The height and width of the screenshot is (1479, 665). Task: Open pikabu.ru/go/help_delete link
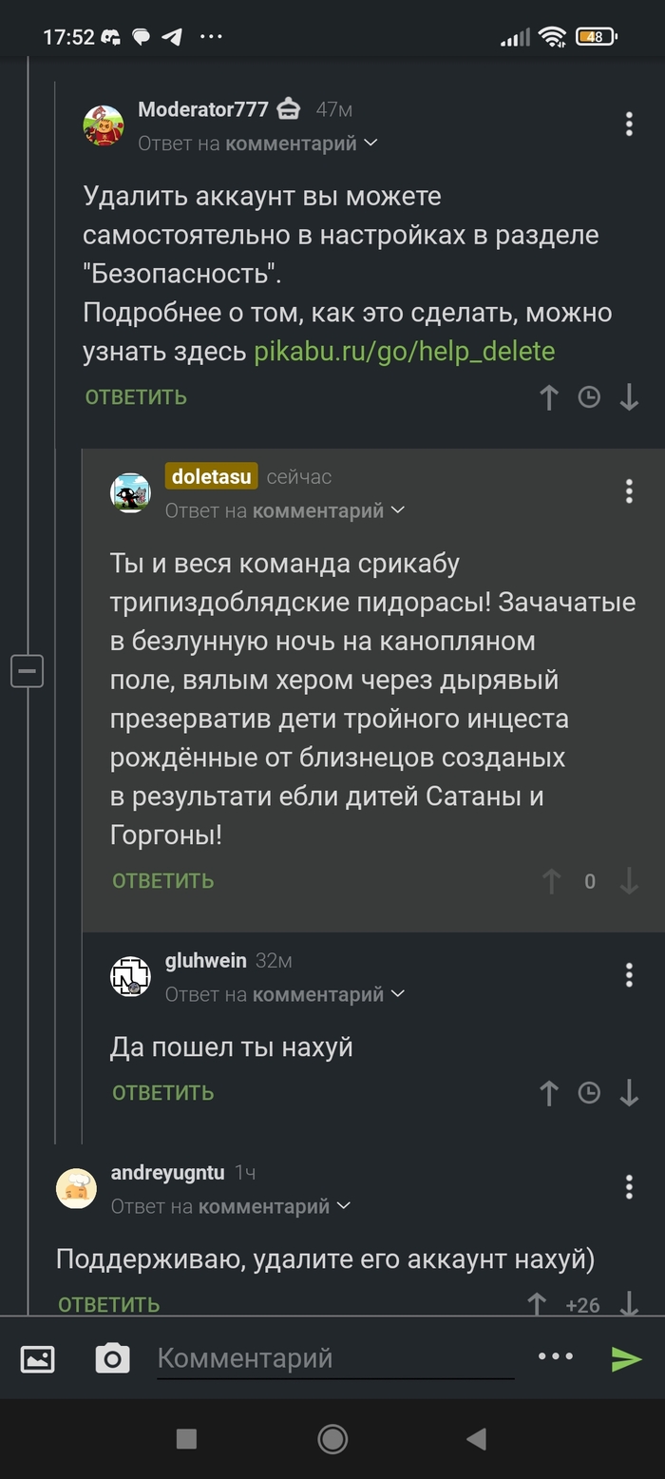[404, 352]
